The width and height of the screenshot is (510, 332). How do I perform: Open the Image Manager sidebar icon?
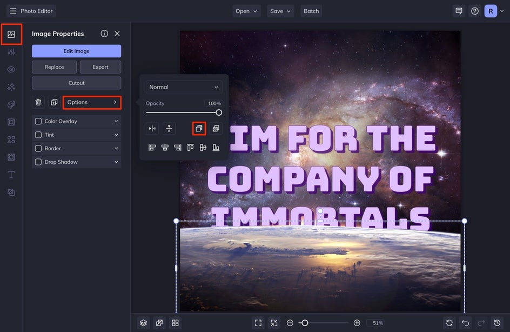pos(11,34)
